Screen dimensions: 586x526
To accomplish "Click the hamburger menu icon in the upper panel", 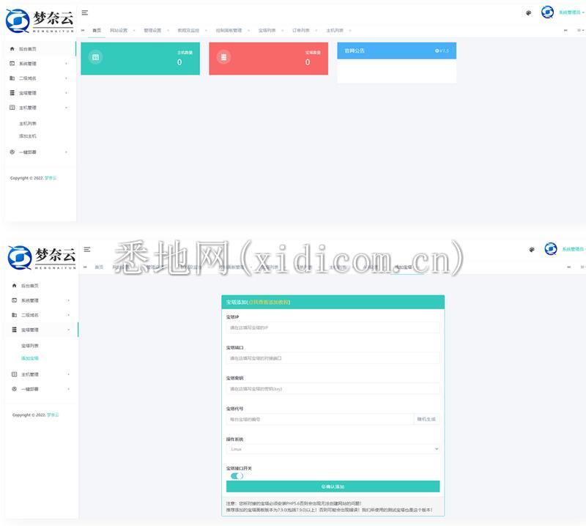I will (85, 12).
